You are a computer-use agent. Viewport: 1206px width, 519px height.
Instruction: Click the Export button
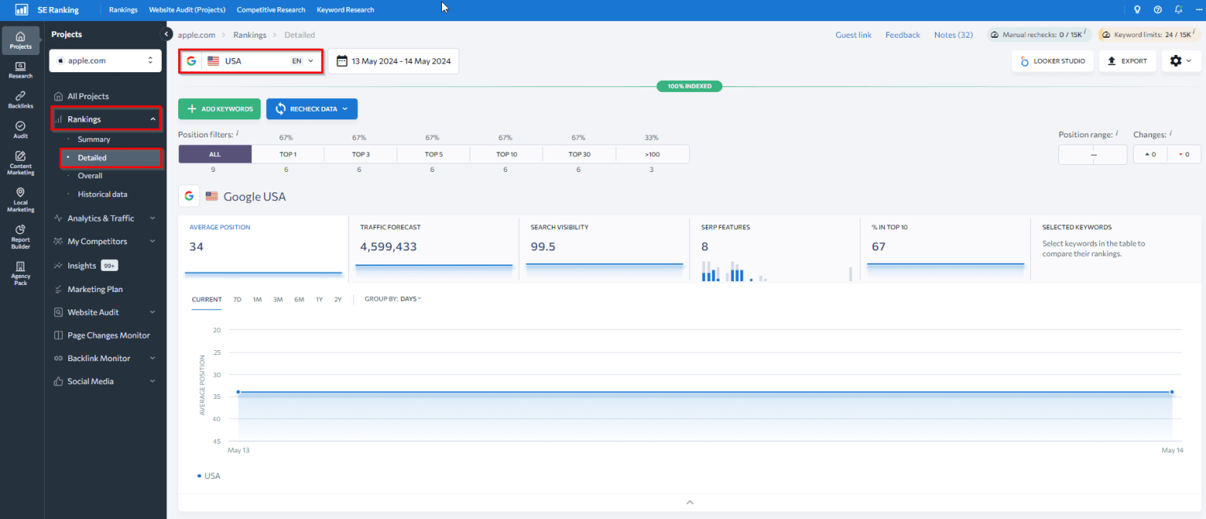click(1127, 61)
